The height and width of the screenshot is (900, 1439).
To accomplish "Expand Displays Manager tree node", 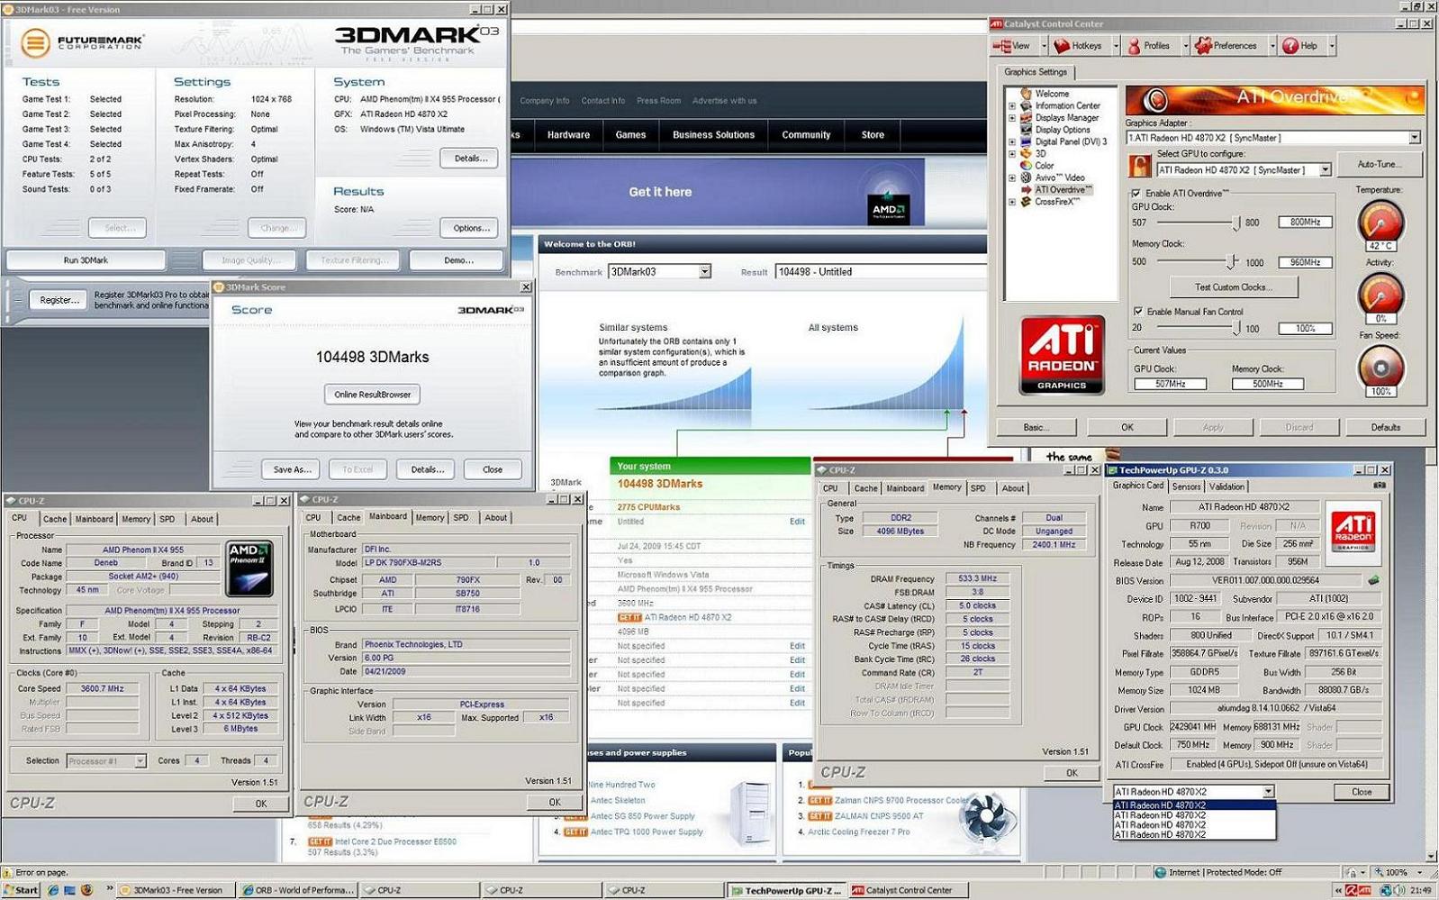I will [x=1012, y=117].
